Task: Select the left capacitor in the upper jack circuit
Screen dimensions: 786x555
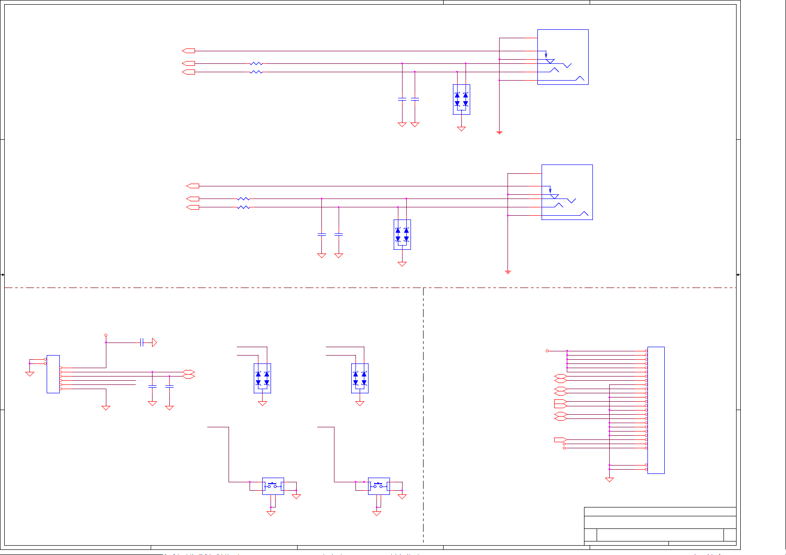Action: 402,99
